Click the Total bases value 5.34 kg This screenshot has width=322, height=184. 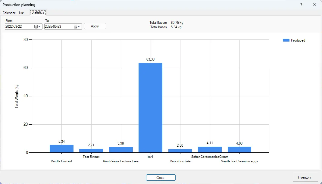[x=176, y=27]
